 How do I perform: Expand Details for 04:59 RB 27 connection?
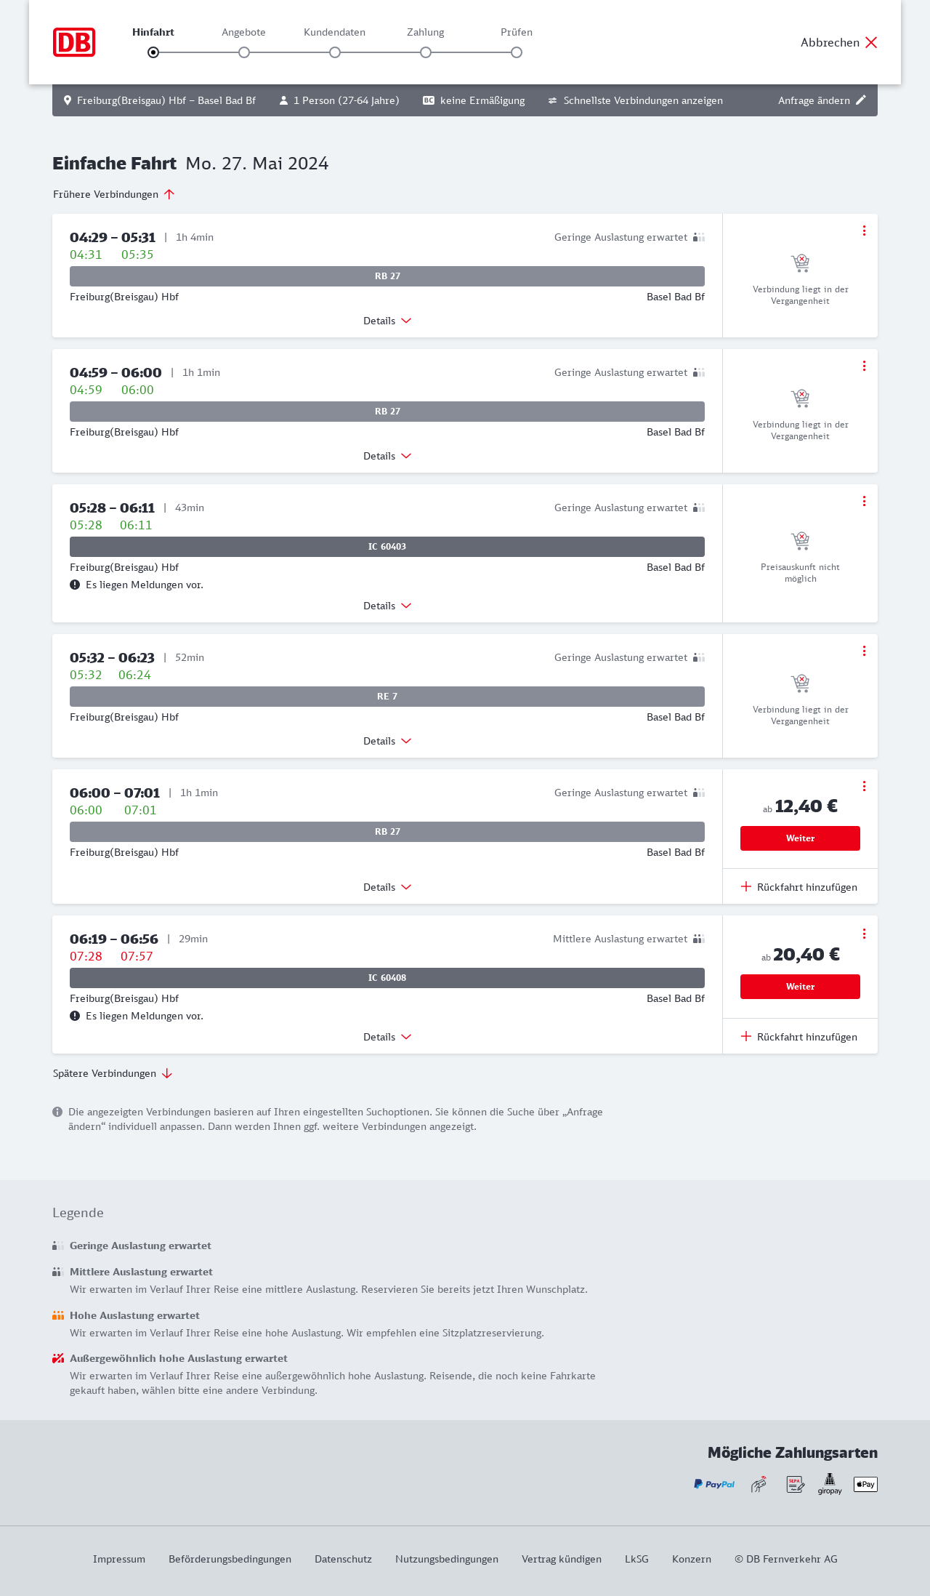[387, 456]
